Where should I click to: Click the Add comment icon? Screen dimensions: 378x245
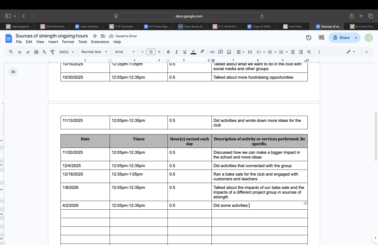(x=221, y=52)
